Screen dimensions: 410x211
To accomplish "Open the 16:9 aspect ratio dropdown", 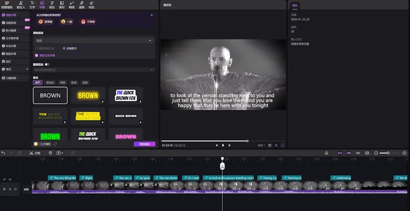I will click(261, 145).
